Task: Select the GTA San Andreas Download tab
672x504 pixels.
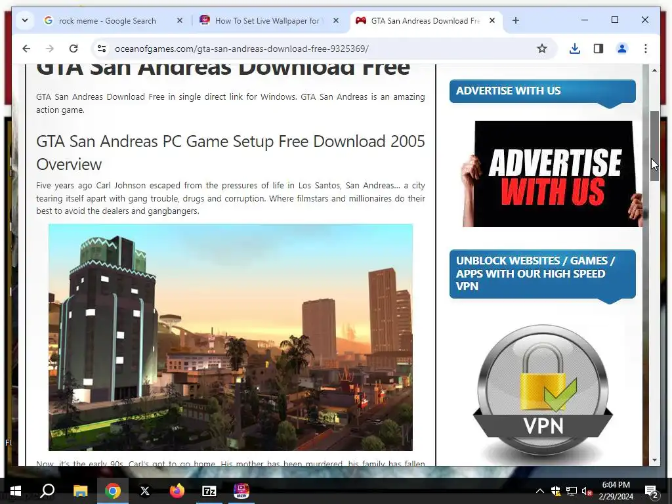Action: 425,20
